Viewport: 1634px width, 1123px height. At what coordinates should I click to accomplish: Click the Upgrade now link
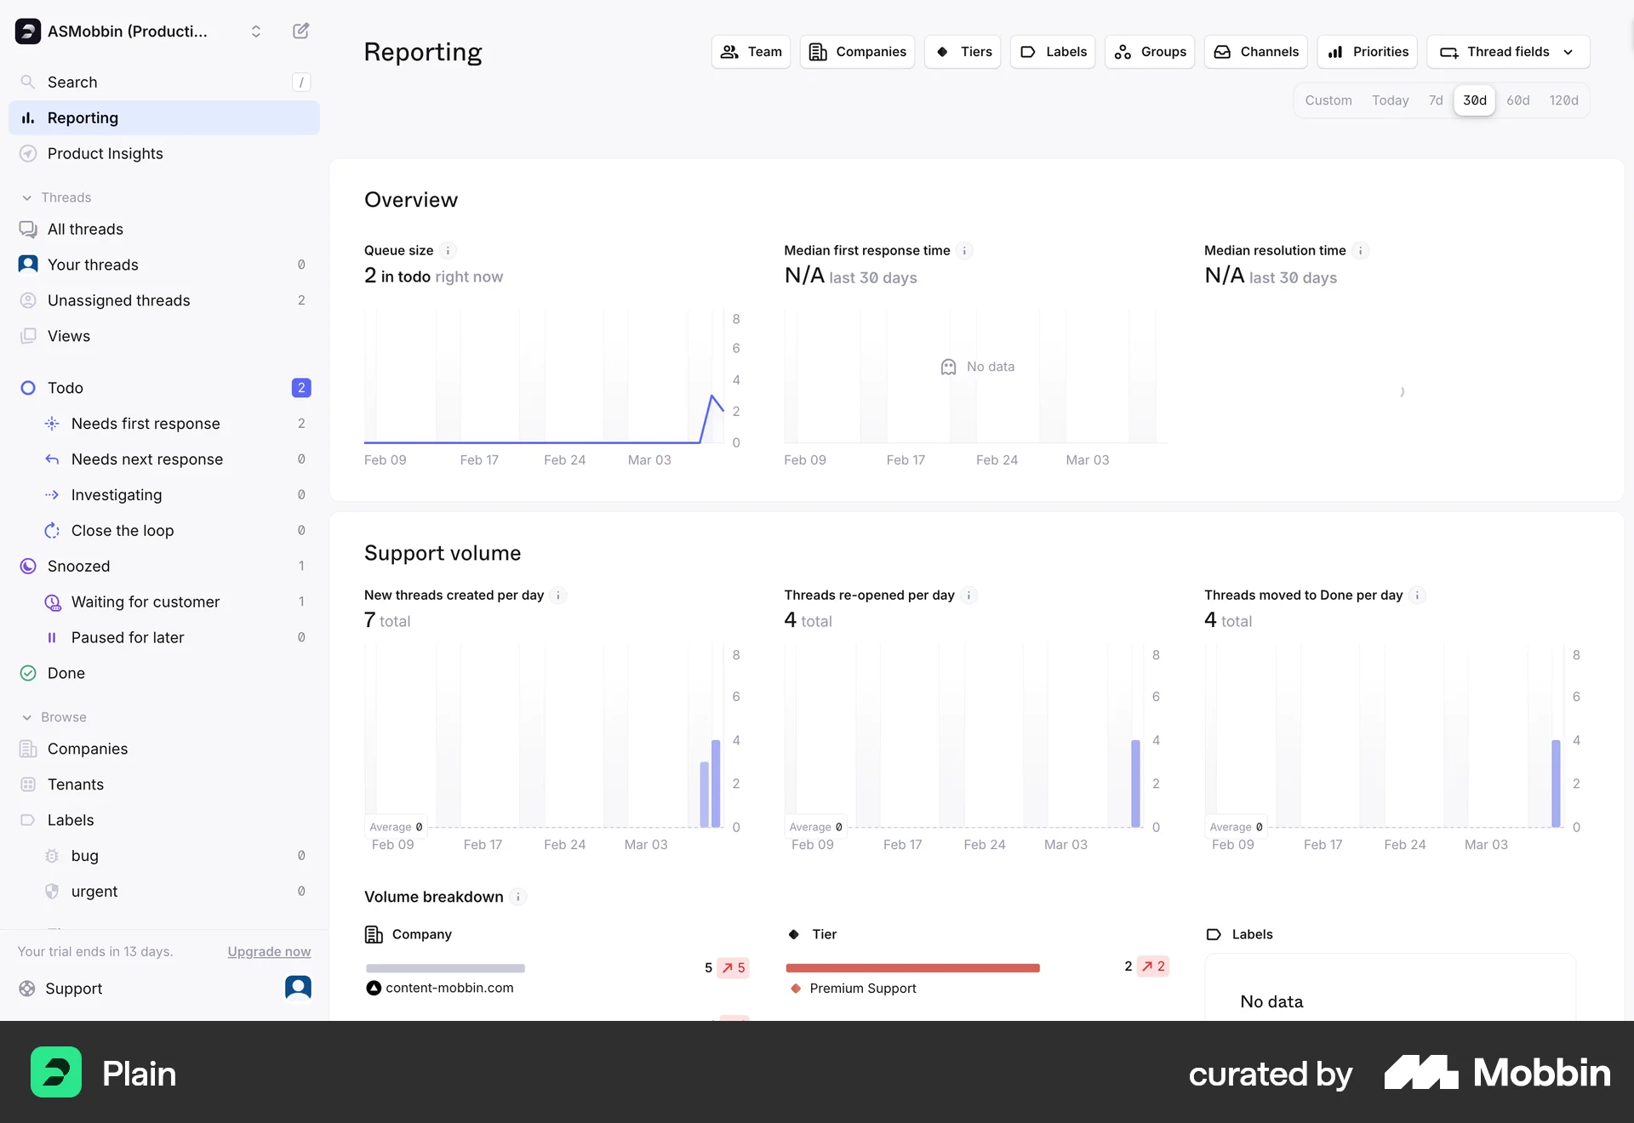[268, 951]
